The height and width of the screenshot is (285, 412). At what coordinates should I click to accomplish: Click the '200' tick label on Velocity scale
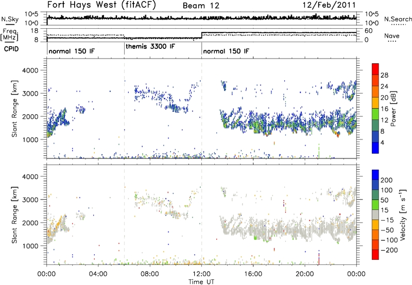point(387,180)
